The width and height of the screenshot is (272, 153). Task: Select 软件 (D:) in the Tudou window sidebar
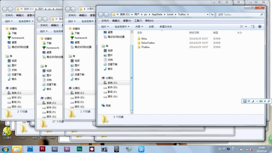click(112, 87)
